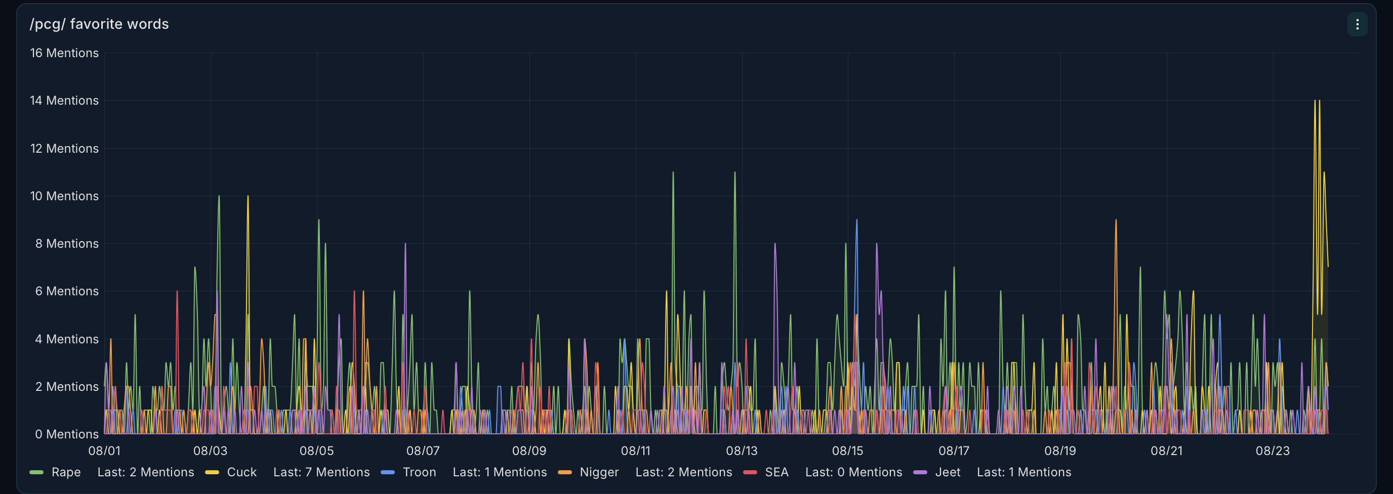Select the 08/15 x-axis date label

(848, 451)
